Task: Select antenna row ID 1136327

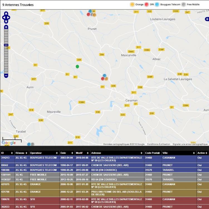Action: pos(105,179)
